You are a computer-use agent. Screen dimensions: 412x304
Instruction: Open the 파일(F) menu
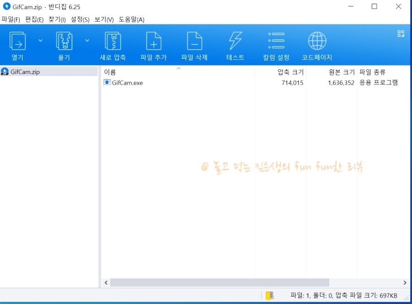click(x=11, y=19)
